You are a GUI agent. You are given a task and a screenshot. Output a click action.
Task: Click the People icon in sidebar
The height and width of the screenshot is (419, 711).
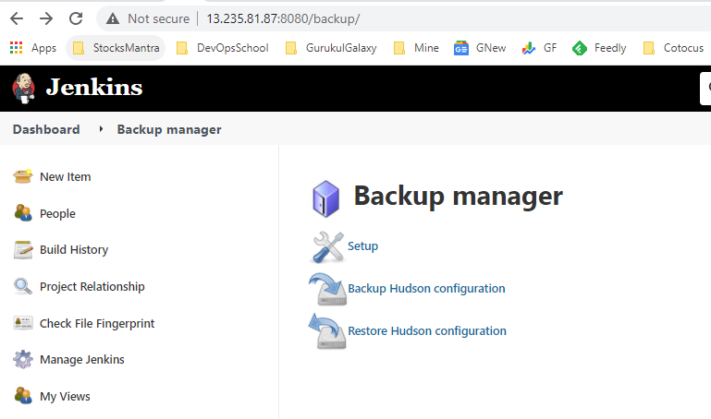pos(23,213)
